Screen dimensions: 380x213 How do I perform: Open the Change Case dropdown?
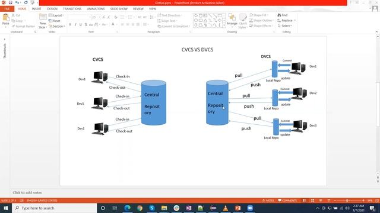104,24
